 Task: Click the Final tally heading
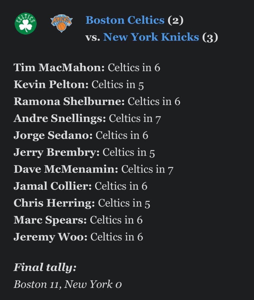point(45,267)
